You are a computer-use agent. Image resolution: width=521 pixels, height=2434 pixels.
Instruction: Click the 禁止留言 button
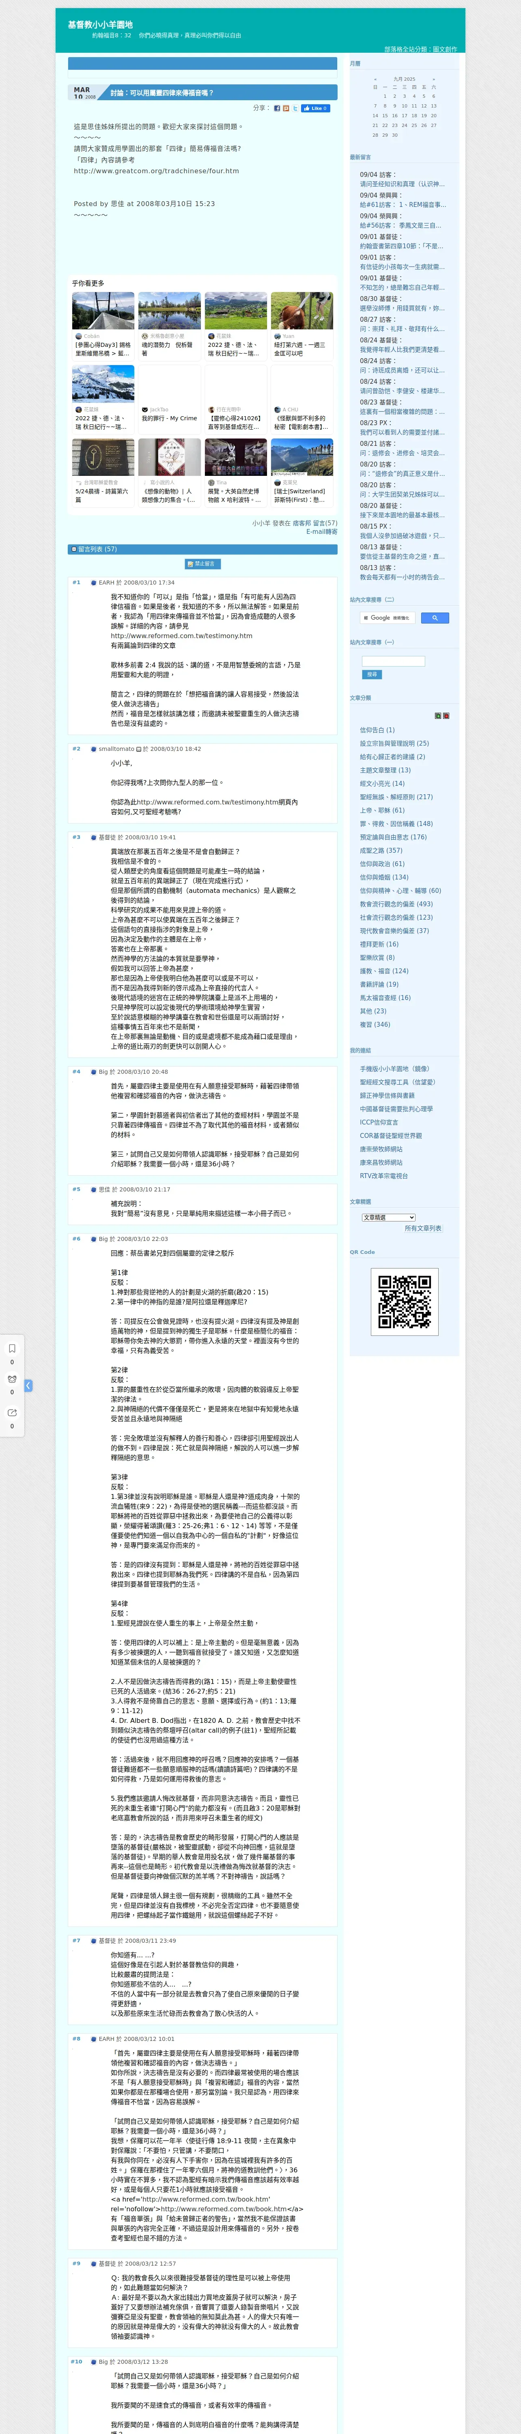coord(202,564)
